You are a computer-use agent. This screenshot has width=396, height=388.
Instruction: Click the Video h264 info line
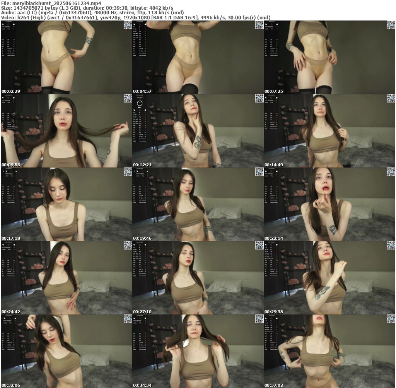click(x=135, y=17)
